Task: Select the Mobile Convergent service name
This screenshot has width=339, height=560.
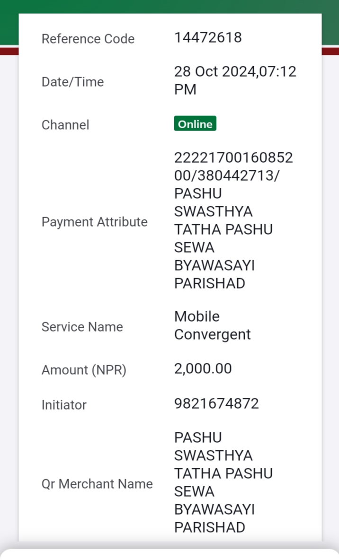Action: 212,325
